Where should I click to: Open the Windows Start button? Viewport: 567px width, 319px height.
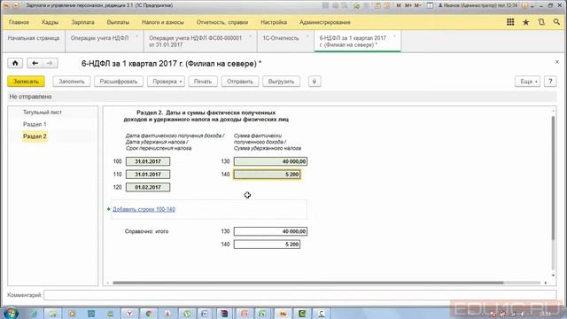[11, 313]
